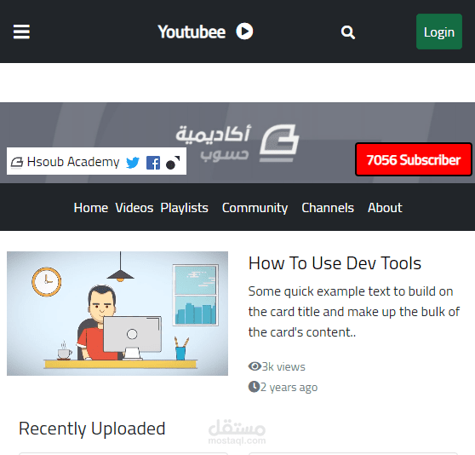Switch to the Videos tab
The image size is (475, 455).
134,208
